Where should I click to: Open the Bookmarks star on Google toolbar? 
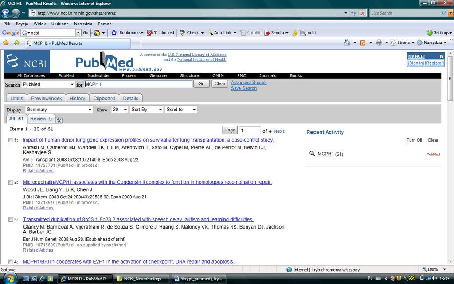point(114,33)
